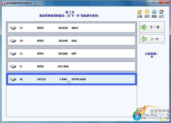Image resolution: width=171 pixels, height=123 pixels.
Task: Choose the DOC partition row
Action: click(x=71, y=41)
